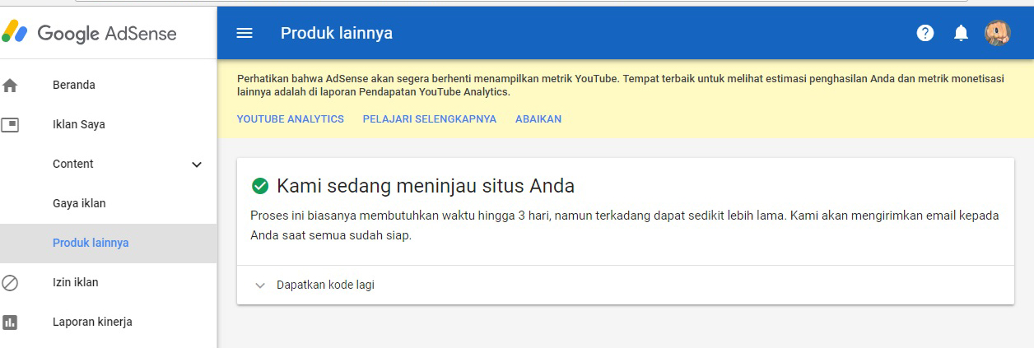Open the Help question mark icon
Image resolution: width=1034 pixels, height=348 pixels.
(x=925, y=33)
